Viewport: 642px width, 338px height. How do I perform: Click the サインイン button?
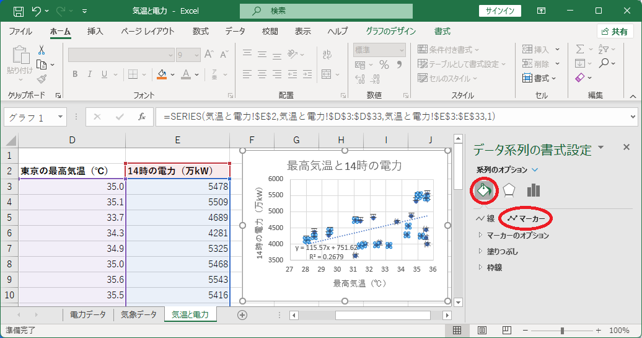500,11
